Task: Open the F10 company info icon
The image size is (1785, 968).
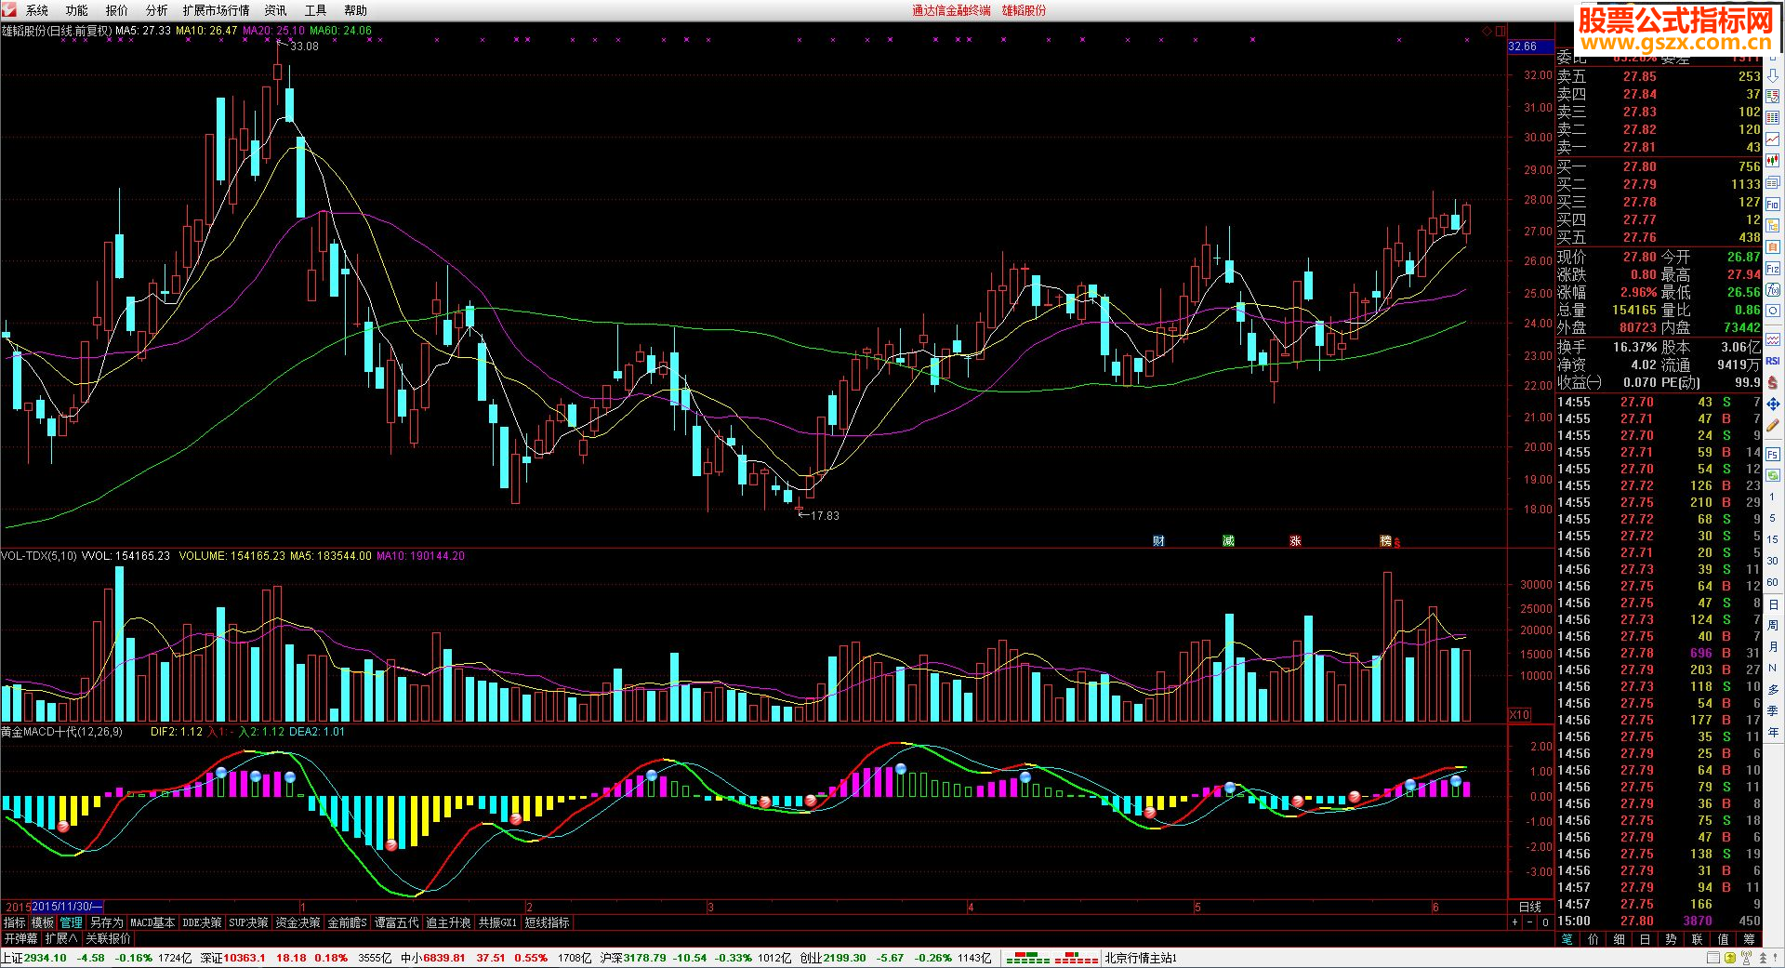Action: pos(1773,204)
